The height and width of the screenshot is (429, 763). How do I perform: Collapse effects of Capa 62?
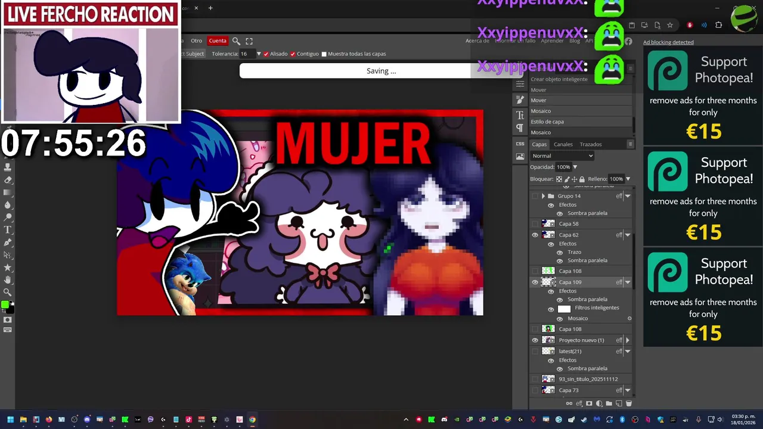(627, 235)
